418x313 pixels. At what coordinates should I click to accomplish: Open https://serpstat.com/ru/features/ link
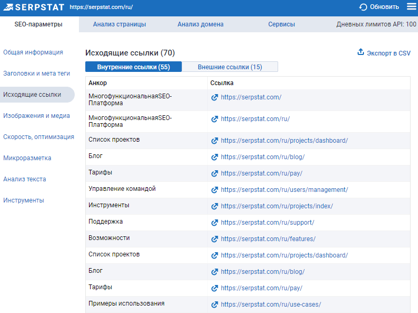pos(268,239)
